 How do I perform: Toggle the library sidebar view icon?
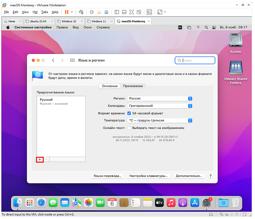click(x=117, y=12)
